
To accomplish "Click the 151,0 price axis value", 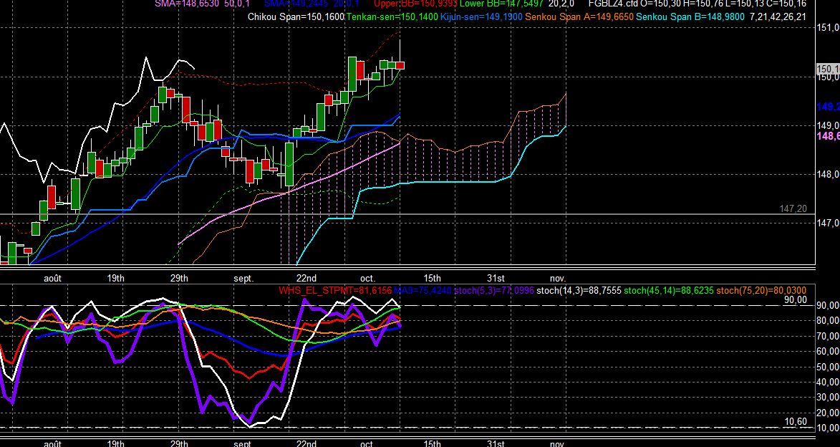I will click(829, 28).
